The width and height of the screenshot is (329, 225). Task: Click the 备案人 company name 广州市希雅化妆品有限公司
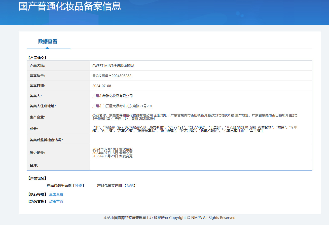[113, 96]
